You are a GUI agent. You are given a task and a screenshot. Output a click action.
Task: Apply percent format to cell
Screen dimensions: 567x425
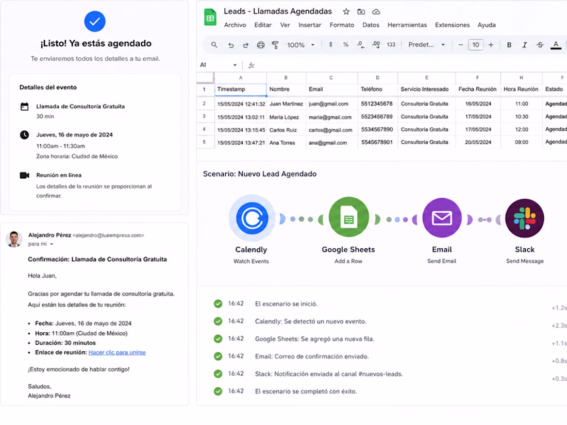click(346, 44)
